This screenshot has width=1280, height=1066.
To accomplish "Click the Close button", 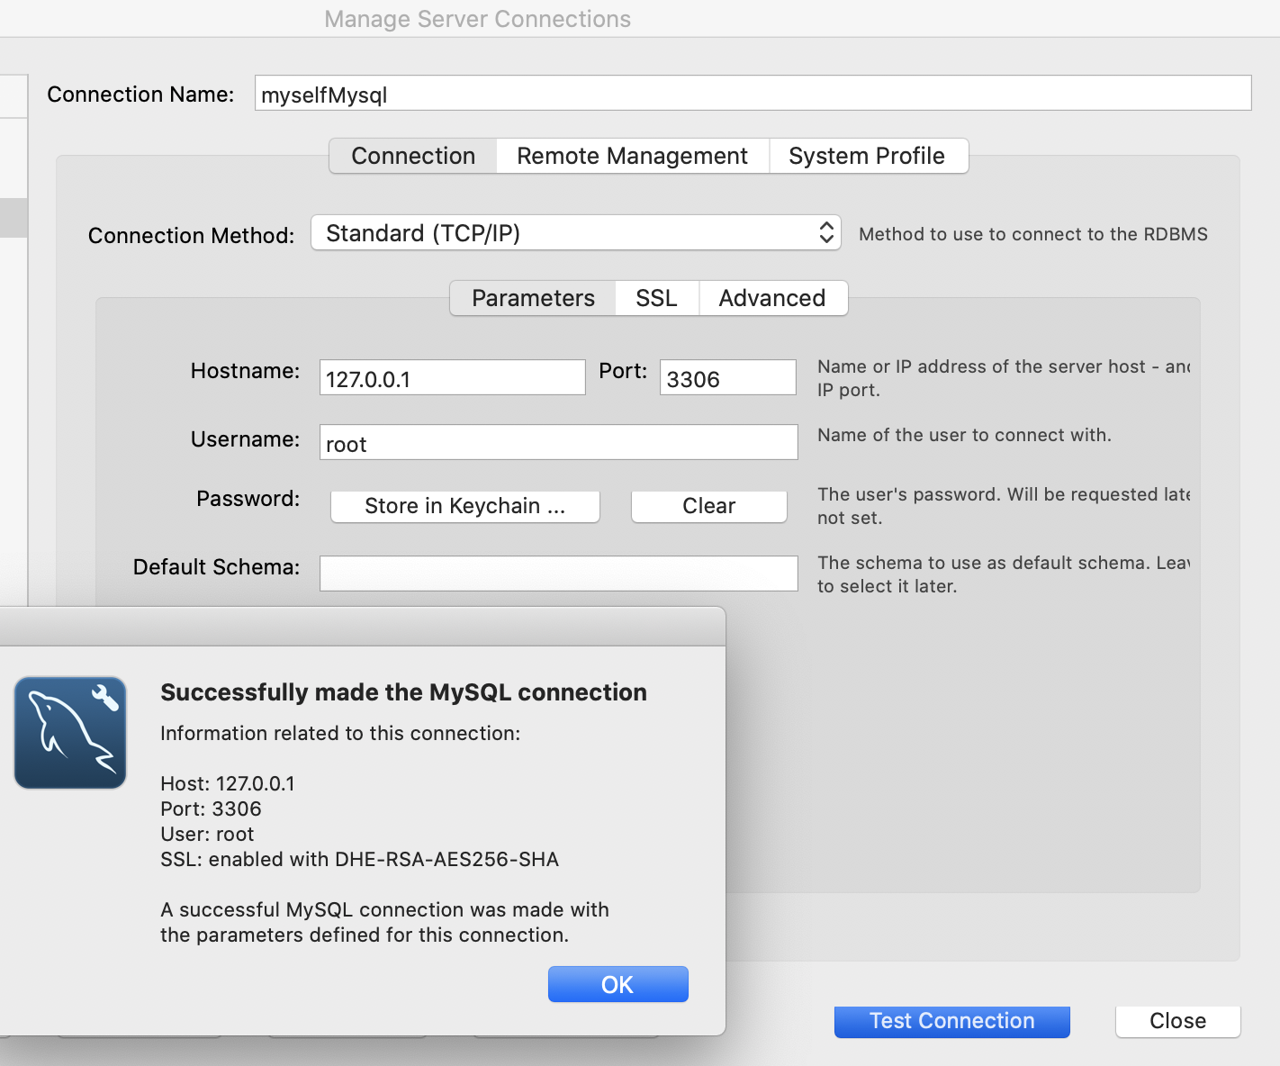I will (x=1177, y=1021).
